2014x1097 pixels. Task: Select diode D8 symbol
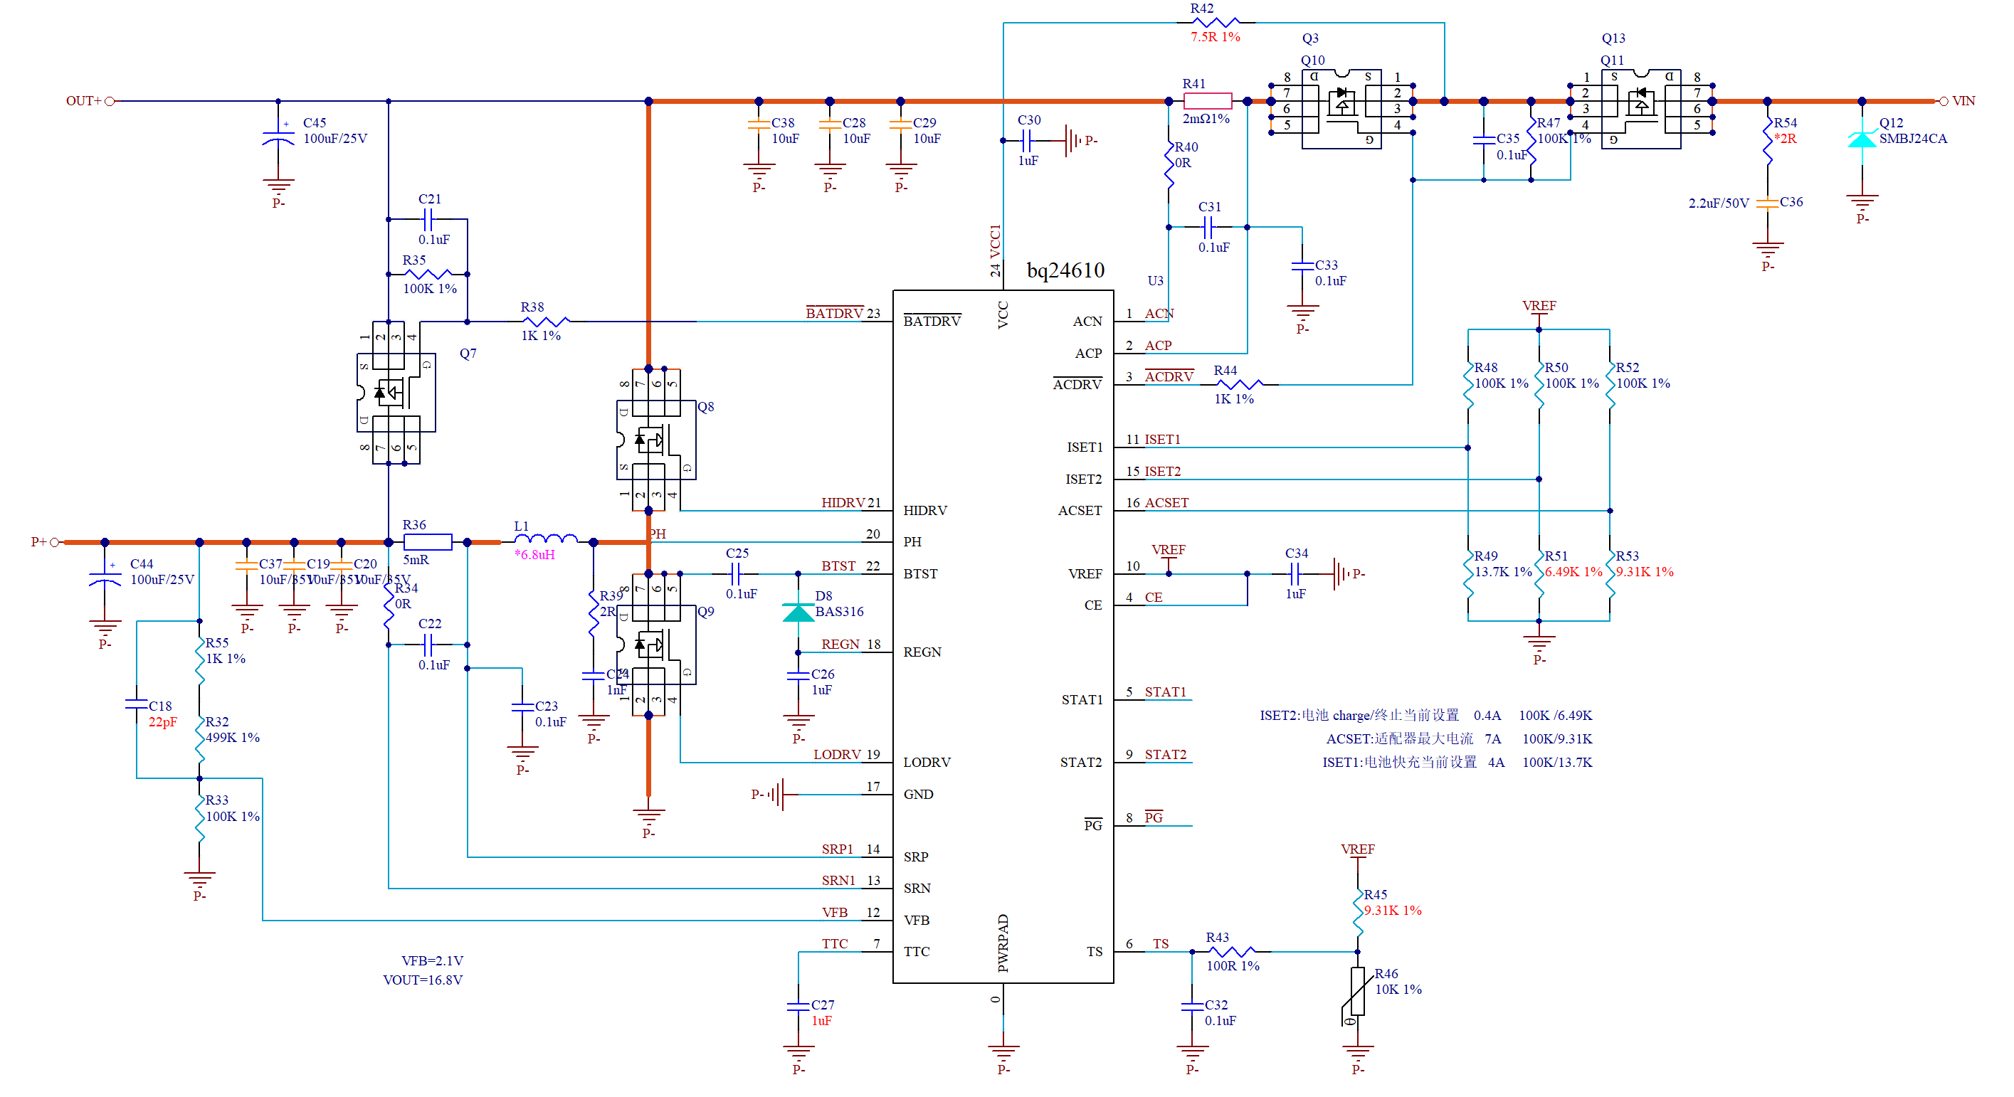tap(798, 612)
